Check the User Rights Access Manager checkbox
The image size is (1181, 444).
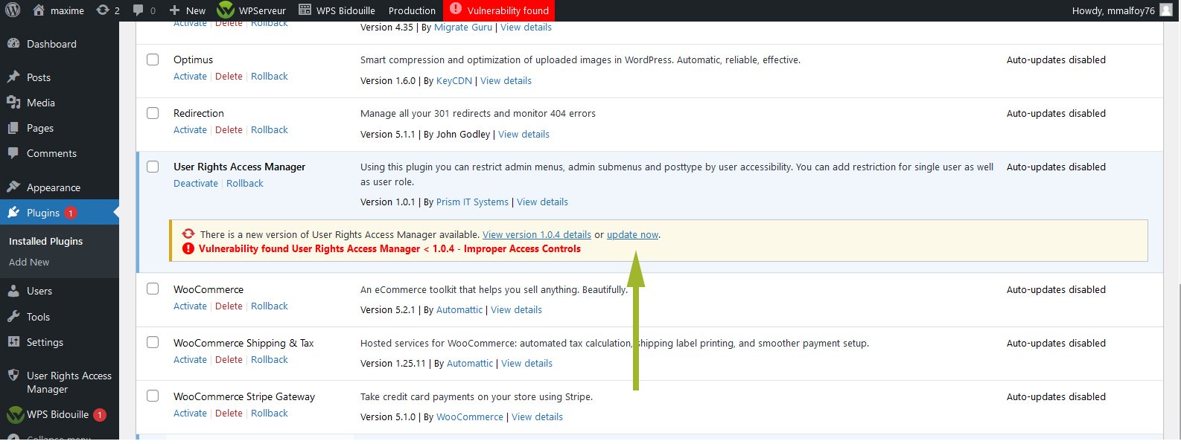coord(153,167)
